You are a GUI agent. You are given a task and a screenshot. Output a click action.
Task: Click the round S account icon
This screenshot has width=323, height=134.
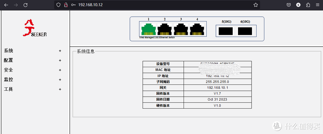pyautogui.click(x=298, y=5)
